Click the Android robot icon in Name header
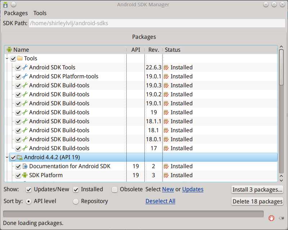Image resolution: width=288 pixels, height=230 pixels. (x=9, y=50)
